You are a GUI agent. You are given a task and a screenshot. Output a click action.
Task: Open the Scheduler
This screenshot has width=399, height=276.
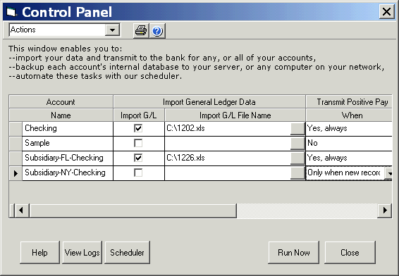pos(127,252)
